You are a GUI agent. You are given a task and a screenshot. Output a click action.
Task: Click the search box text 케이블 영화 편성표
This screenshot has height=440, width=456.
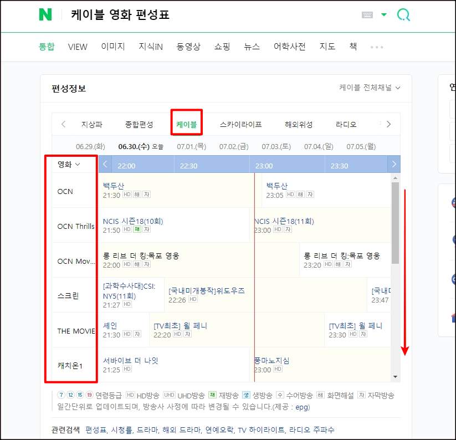pos(120,14)
